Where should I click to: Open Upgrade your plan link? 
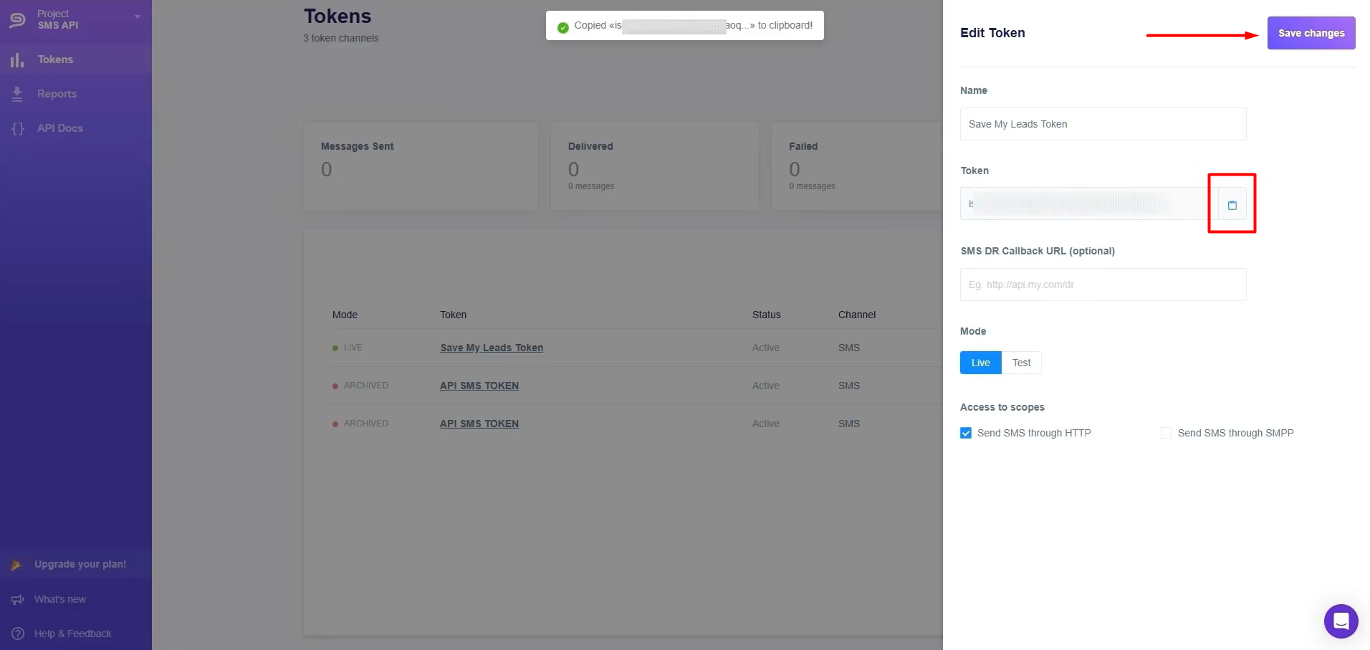coord(80,564)
